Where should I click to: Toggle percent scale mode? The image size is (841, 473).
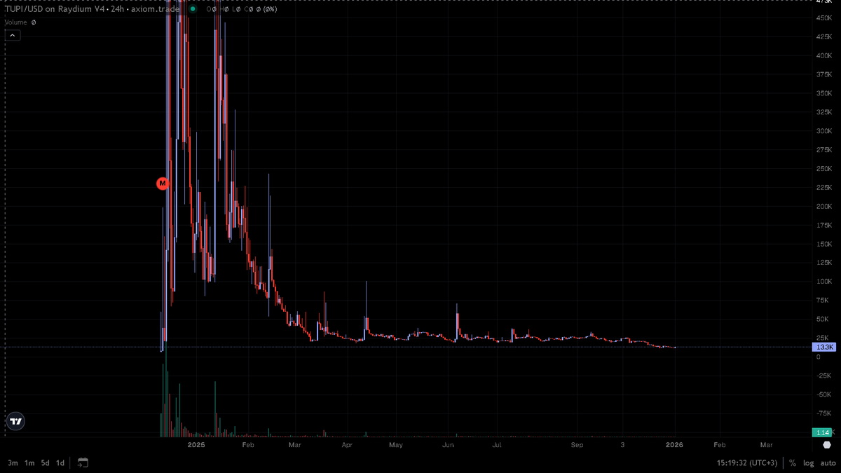pos(793,463)
